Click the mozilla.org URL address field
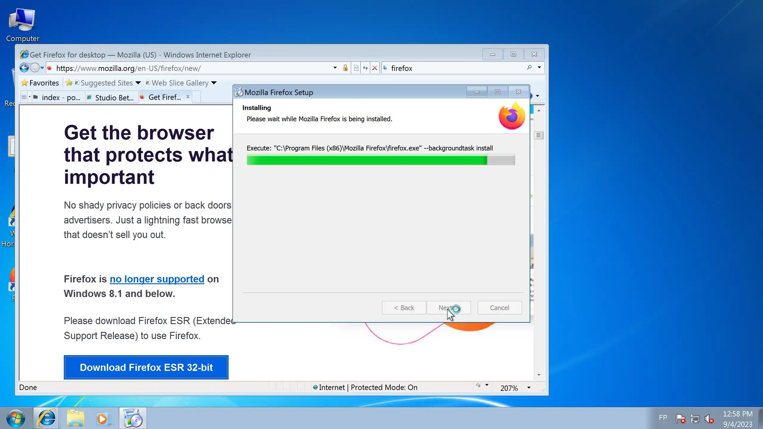 coord(191,68)
